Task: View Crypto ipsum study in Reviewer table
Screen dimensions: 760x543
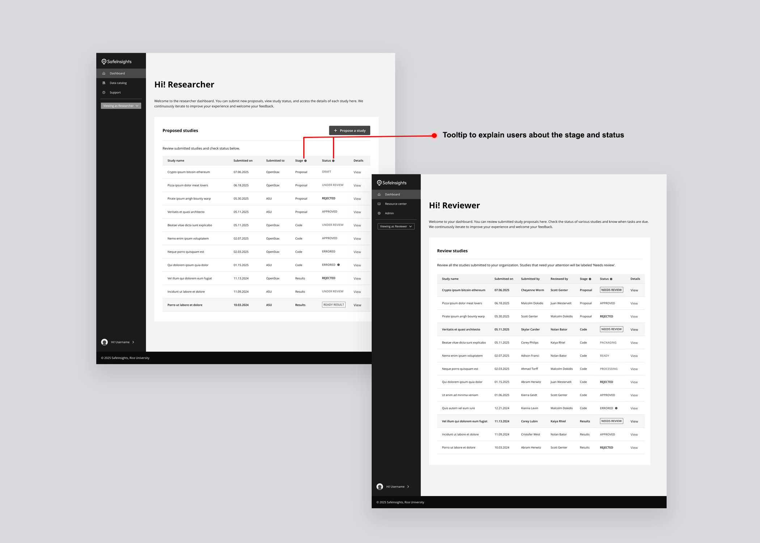Action: coord(634,290)
